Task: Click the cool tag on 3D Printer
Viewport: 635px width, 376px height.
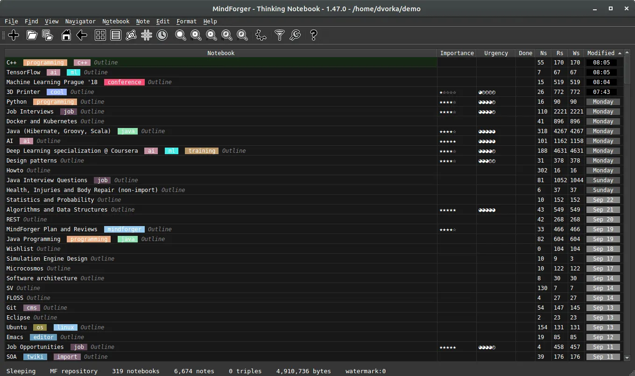Action: point(57,92)
